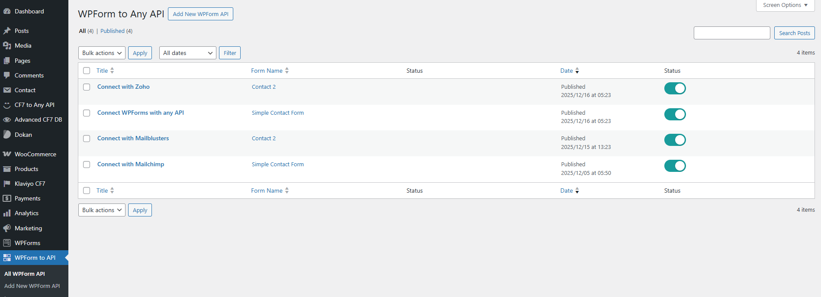
Task: Open the Connect WPForms with any API link
Action: [x=141, y=113]
